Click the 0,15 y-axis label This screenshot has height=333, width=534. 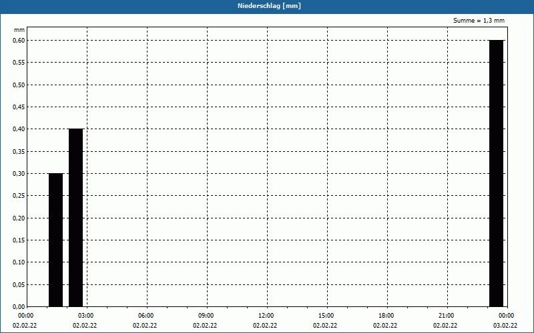point(19,240)
